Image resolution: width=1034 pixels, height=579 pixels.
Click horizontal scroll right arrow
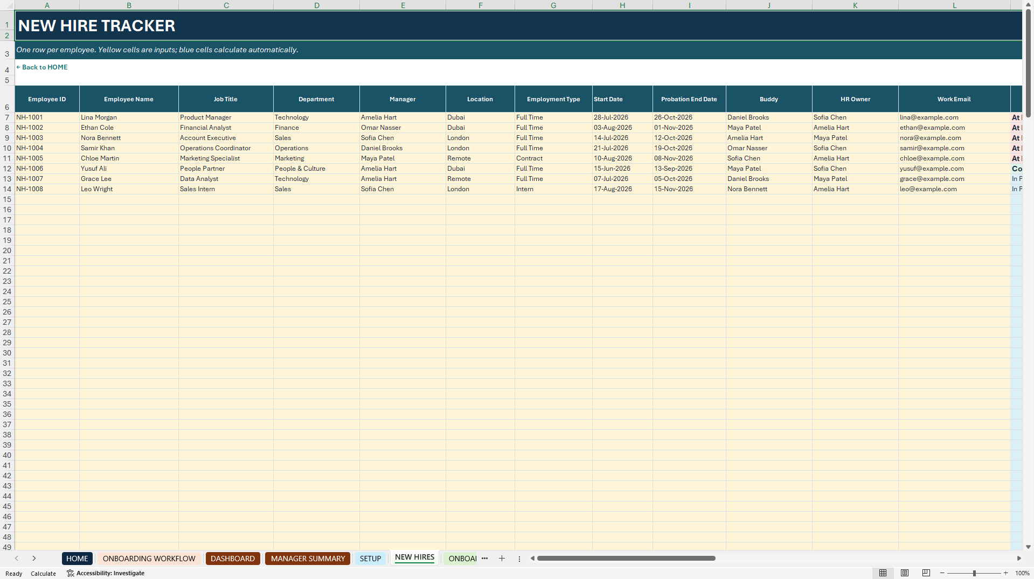click(x=1019, y=559)
